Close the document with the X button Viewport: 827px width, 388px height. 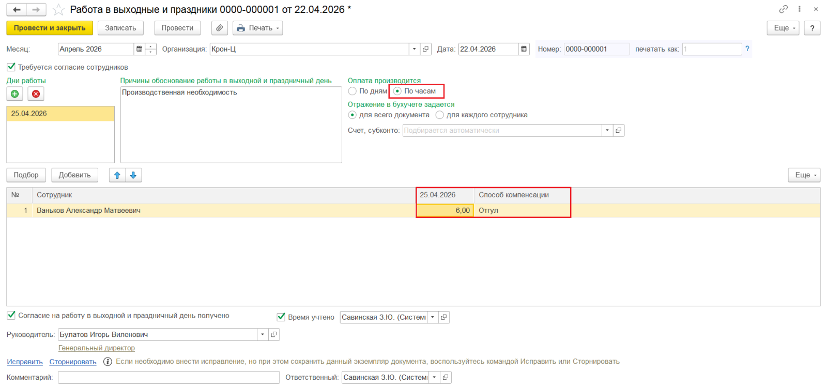pyautogui.click(x=816, y=9)
